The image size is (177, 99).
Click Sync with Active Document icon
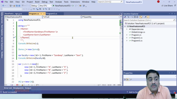click(132, 17)
